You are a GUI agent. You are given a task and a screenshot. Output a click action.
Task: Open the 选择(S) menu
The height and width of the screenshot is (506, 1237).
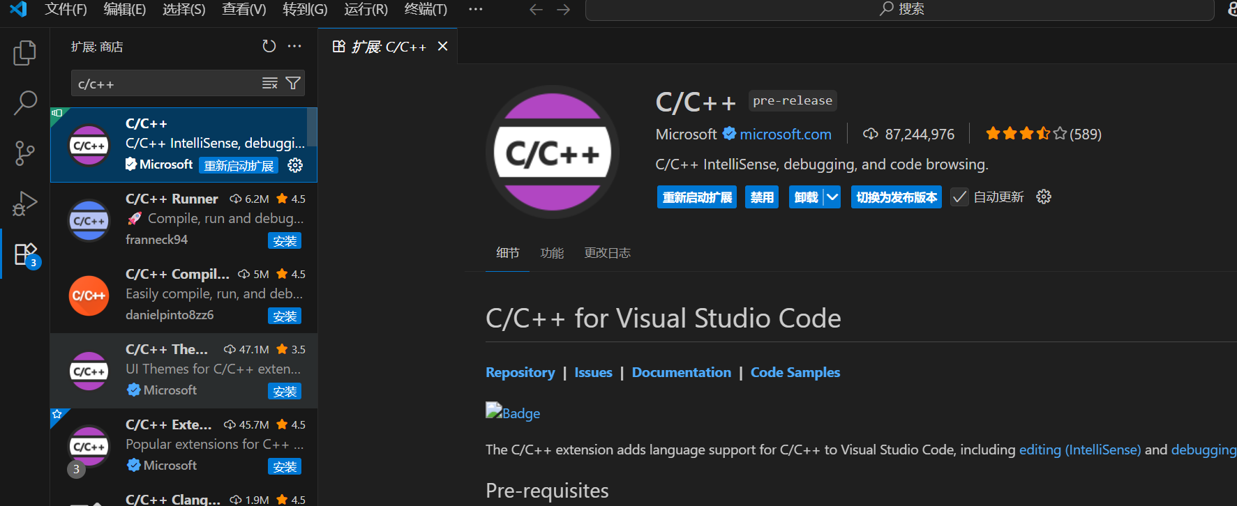pos(184,9)
